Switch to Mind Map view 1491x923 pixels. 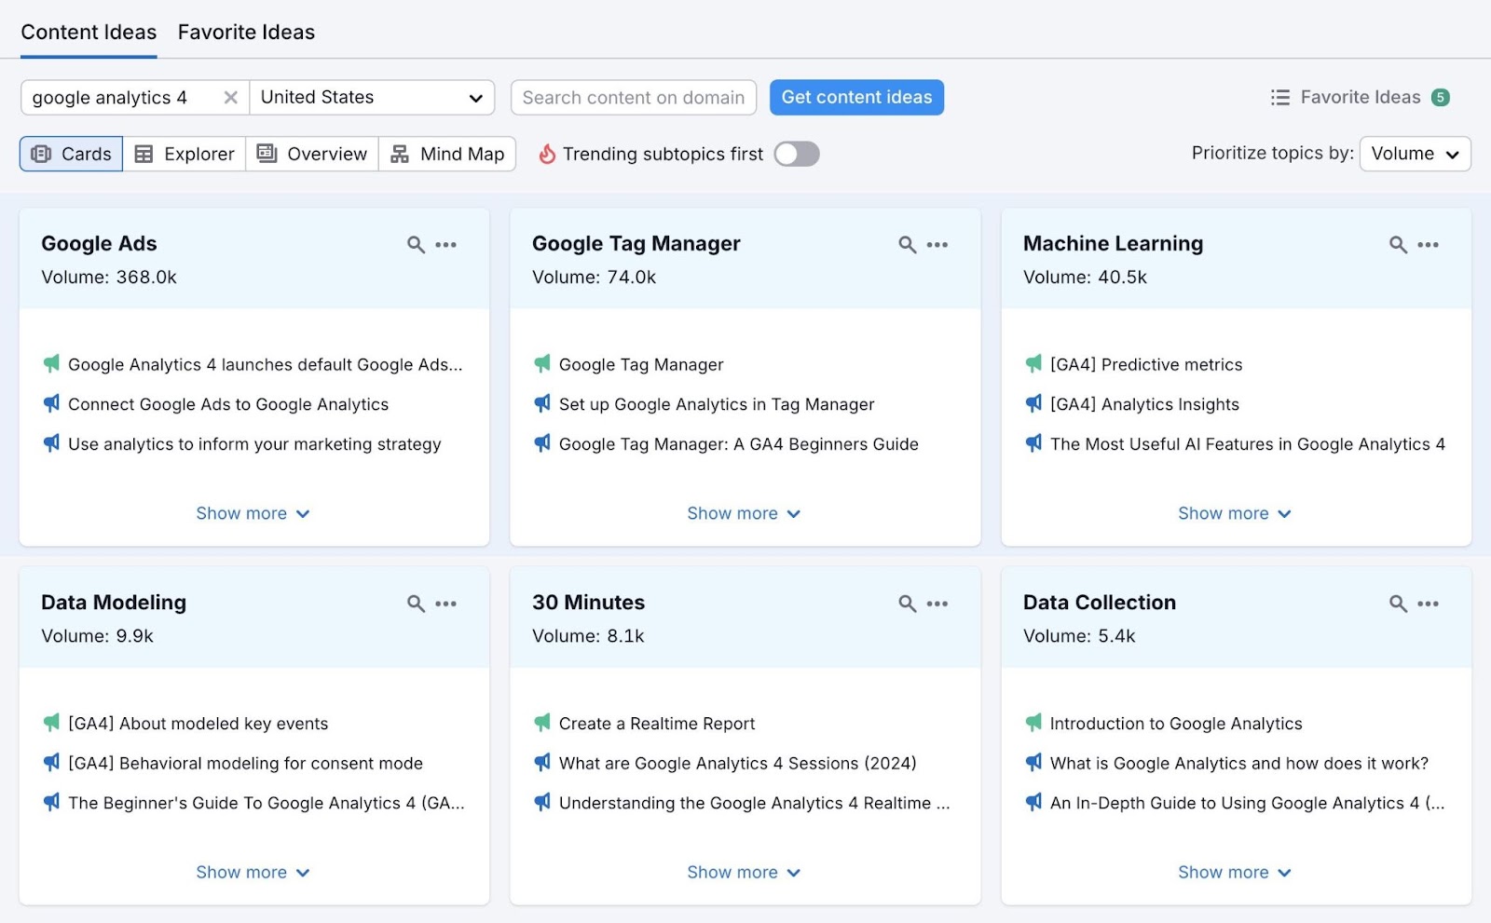[448, 154]
